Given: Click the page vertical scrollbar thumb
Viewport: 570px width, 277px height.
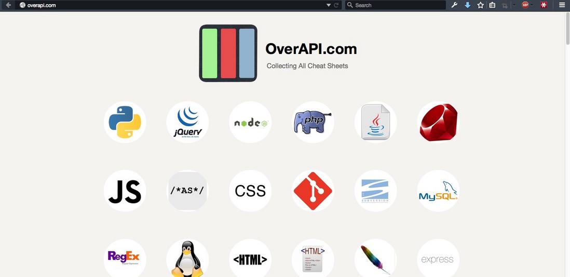Looking at the screenshot, I should point(568,28).
